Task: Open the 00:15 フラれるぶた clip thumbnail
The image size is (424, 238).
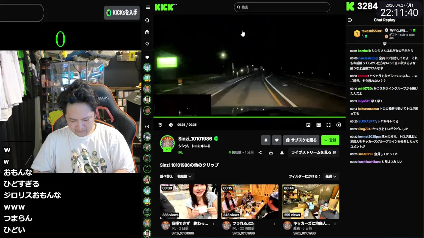Action: 250,202
